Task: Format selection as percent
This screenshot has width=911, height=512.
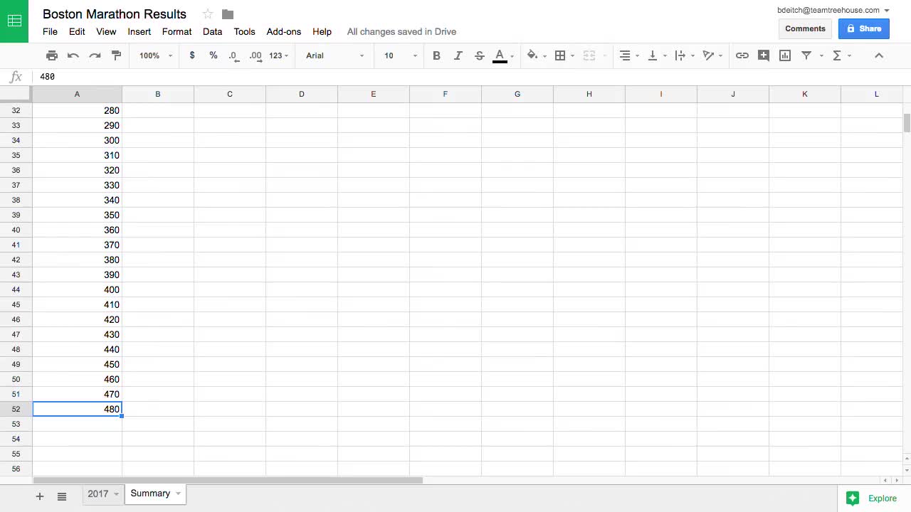Action: click(213, 55)
